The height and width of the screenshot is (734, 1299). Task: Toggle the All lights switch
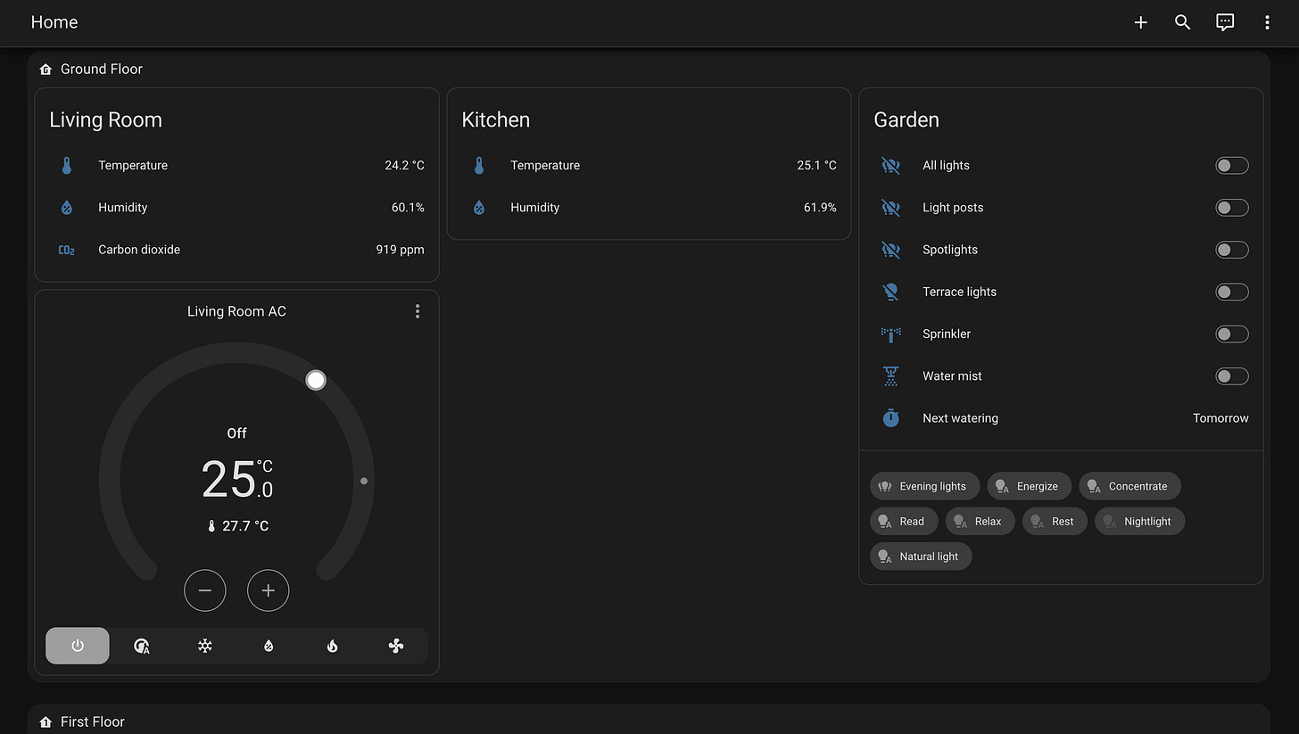click(x=1231, y=165)
